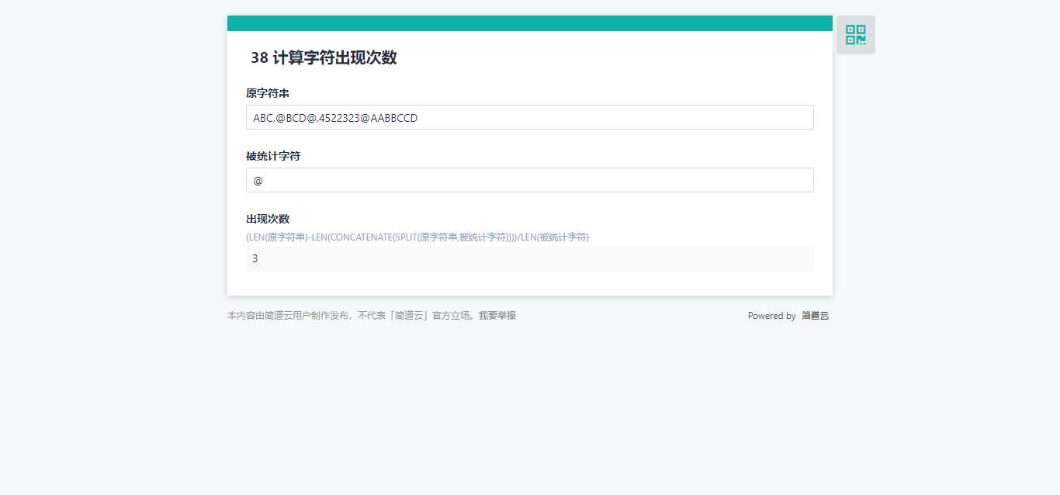Screen dimensions: 1060x495
Task: Click the LEN formula description text
Action: (x=417, y=237)
